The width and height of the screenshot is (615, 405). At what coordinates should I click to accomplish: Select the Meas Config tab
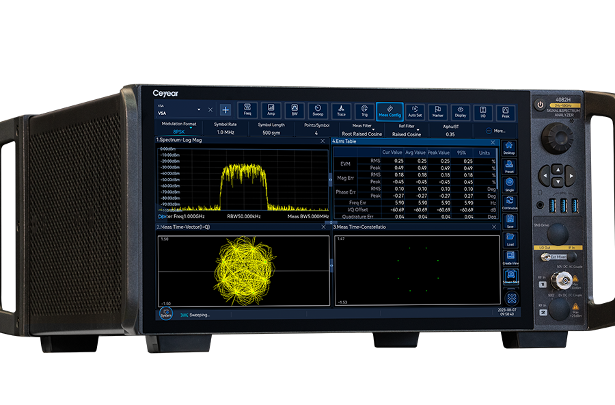pyautogui.click(x=389, y=112)
